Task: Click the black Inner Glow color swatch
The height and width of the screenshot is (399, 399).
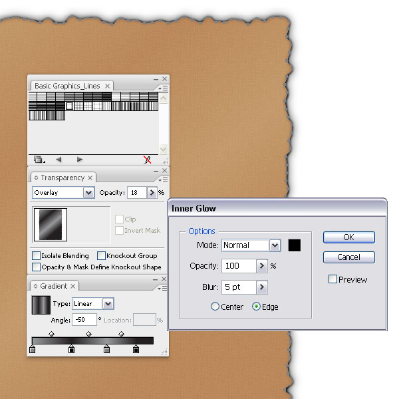Action: coord(295,245)
